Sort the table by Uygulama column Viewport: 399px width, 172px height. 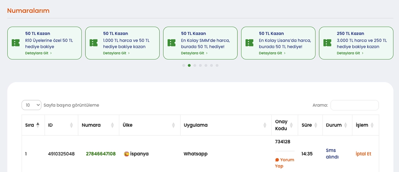pyautogui.click(x=265, y=125)
